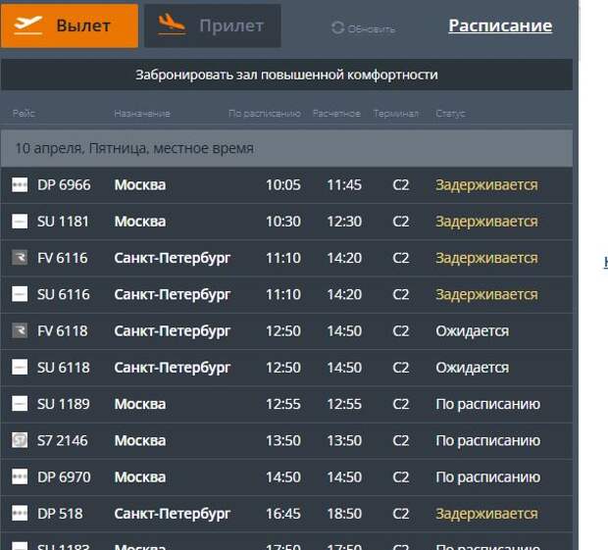Open the Расписание schedule link
Viewport: 608px width, 550px height.
(500, 25)
